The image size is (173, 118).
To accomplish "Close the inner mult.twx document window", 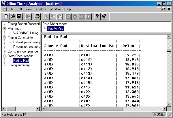I will pyautogui.click(x=169, y=9).
